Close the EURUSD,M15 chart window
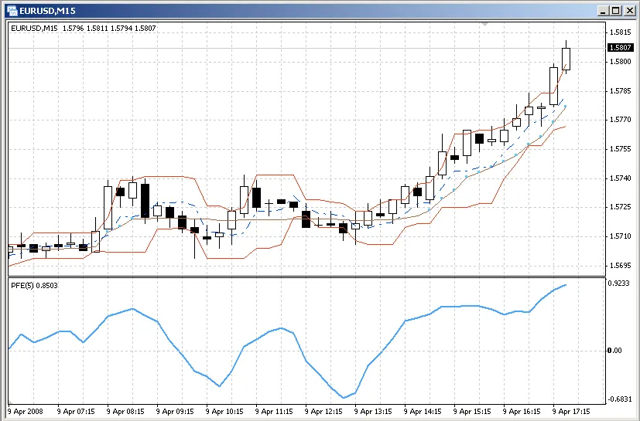 tap(629, 10)
